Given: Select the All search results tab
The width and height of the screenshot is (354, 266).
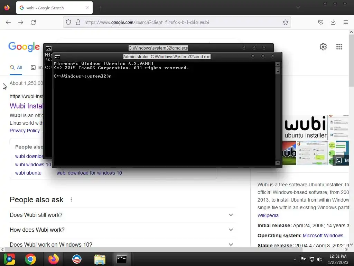Looking at the screenshot, I should [x=16, y=68].
